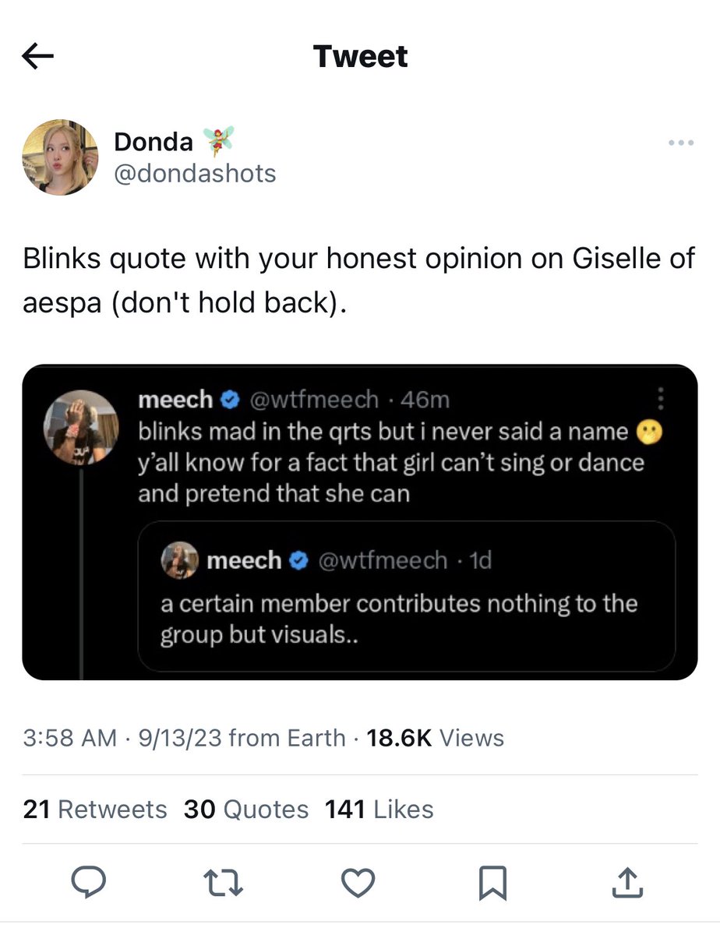Tap the Donda display name
The width and height of the screenshot is (720, 935).
pyautogui.click(x=154, y=142)
